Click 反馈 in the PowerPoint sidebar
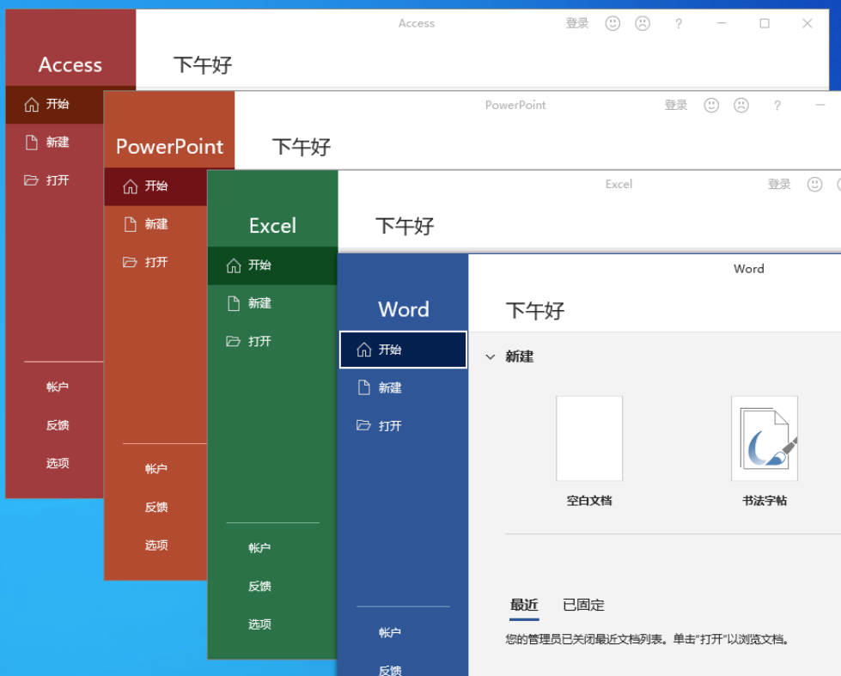The width and height of the screenshot is (841, 676). (156, 507)
